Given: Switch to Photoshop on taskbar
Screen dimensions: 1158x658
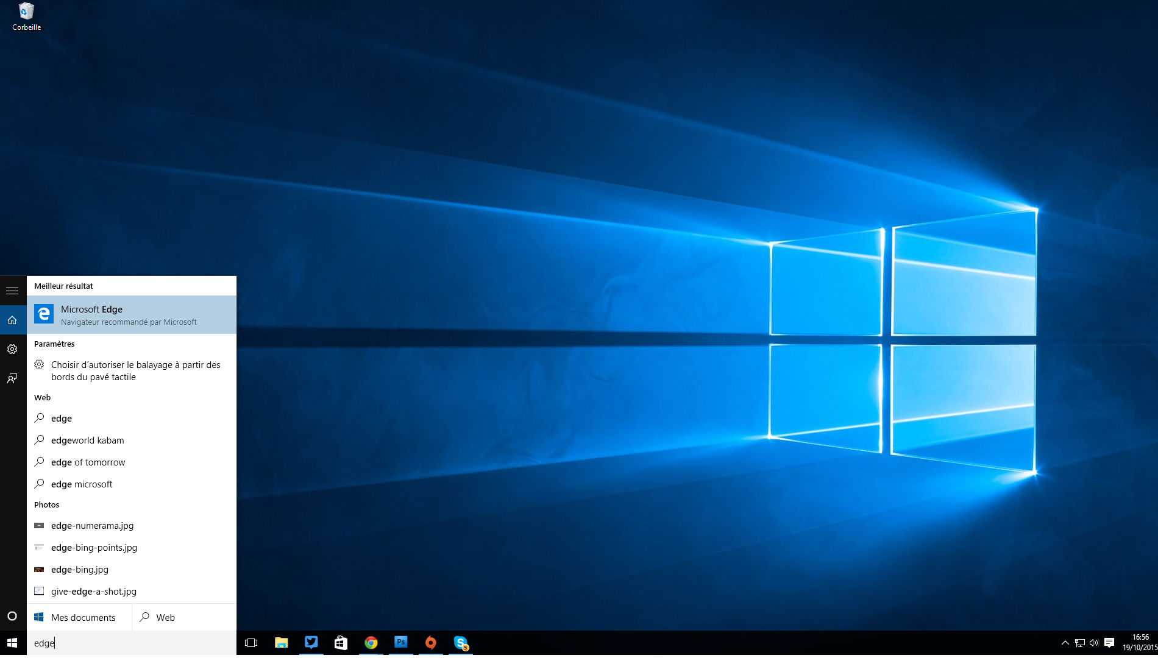Looking at the screenshot, I should click(x=400, y=643).
